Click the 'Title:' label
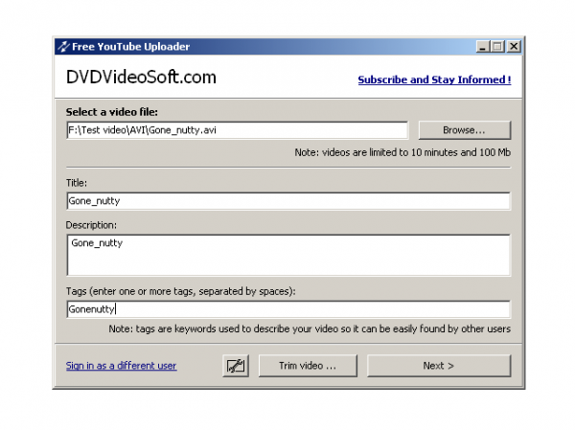The image size is (575, 430). click(77, 183)
